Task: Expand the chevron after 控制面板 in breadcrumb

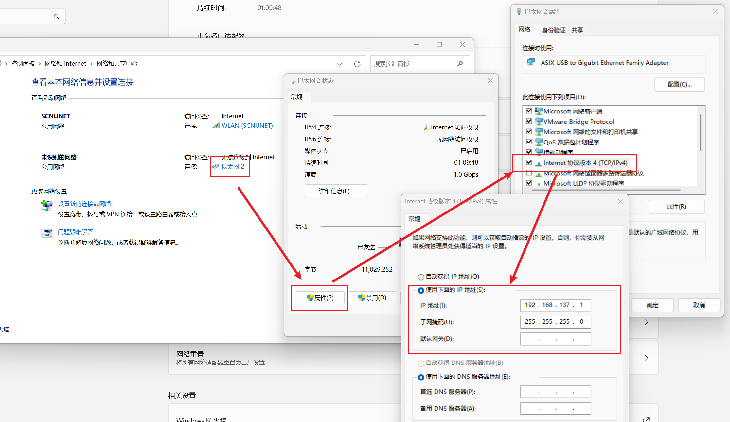Action: pyautogui.click(x=40, y=64)
